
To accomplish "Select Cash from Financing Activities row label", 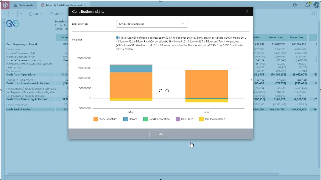I will coord(27,99).
